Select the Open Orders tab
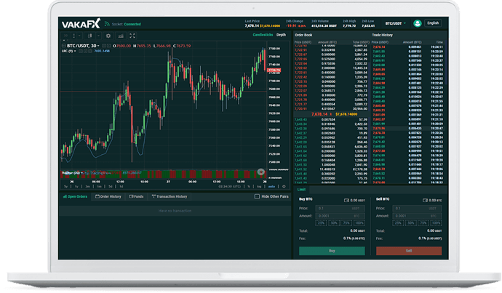Image resolution: width=502 pixels, height=293 pixels. (75, 196)
